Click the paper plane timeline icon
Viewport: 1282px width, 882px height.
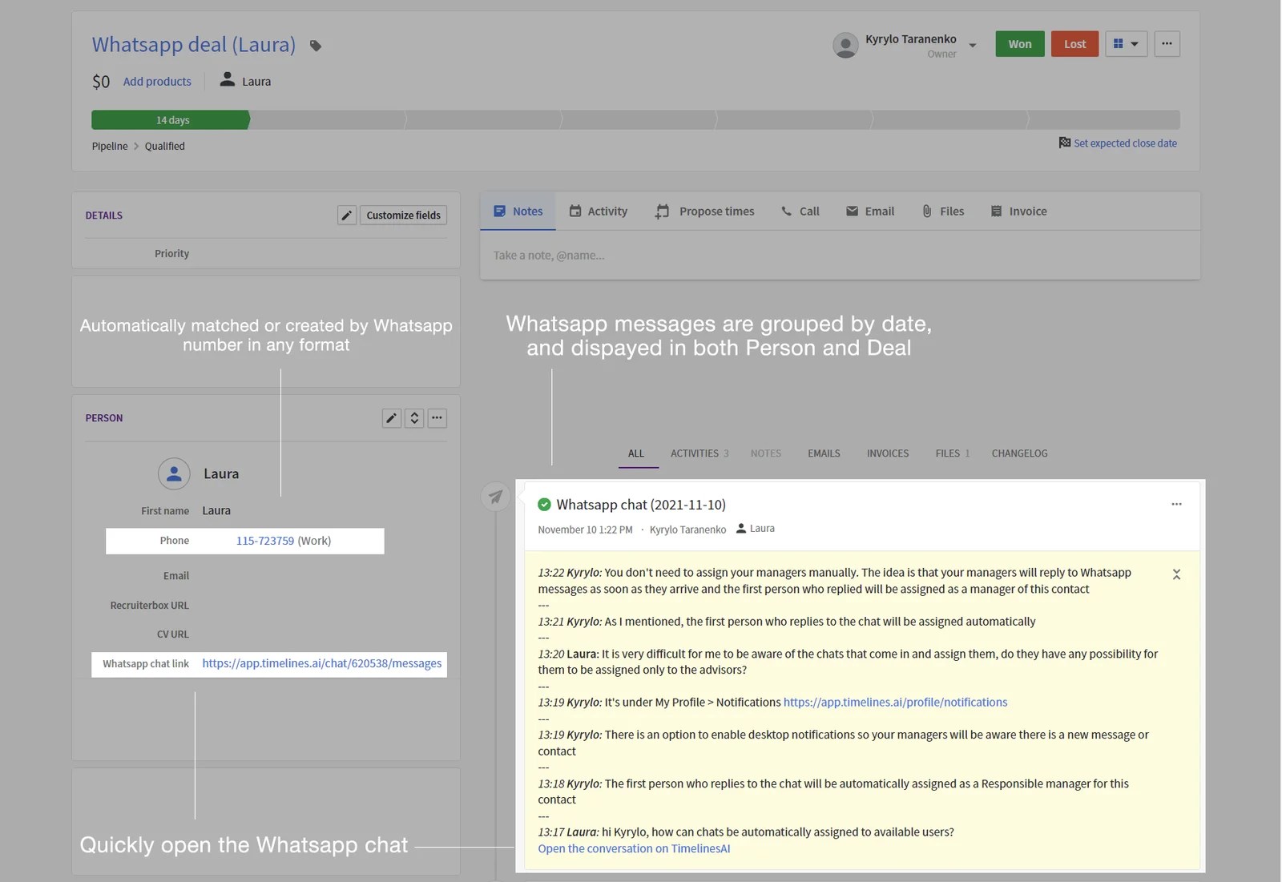(x=496, y=497)
